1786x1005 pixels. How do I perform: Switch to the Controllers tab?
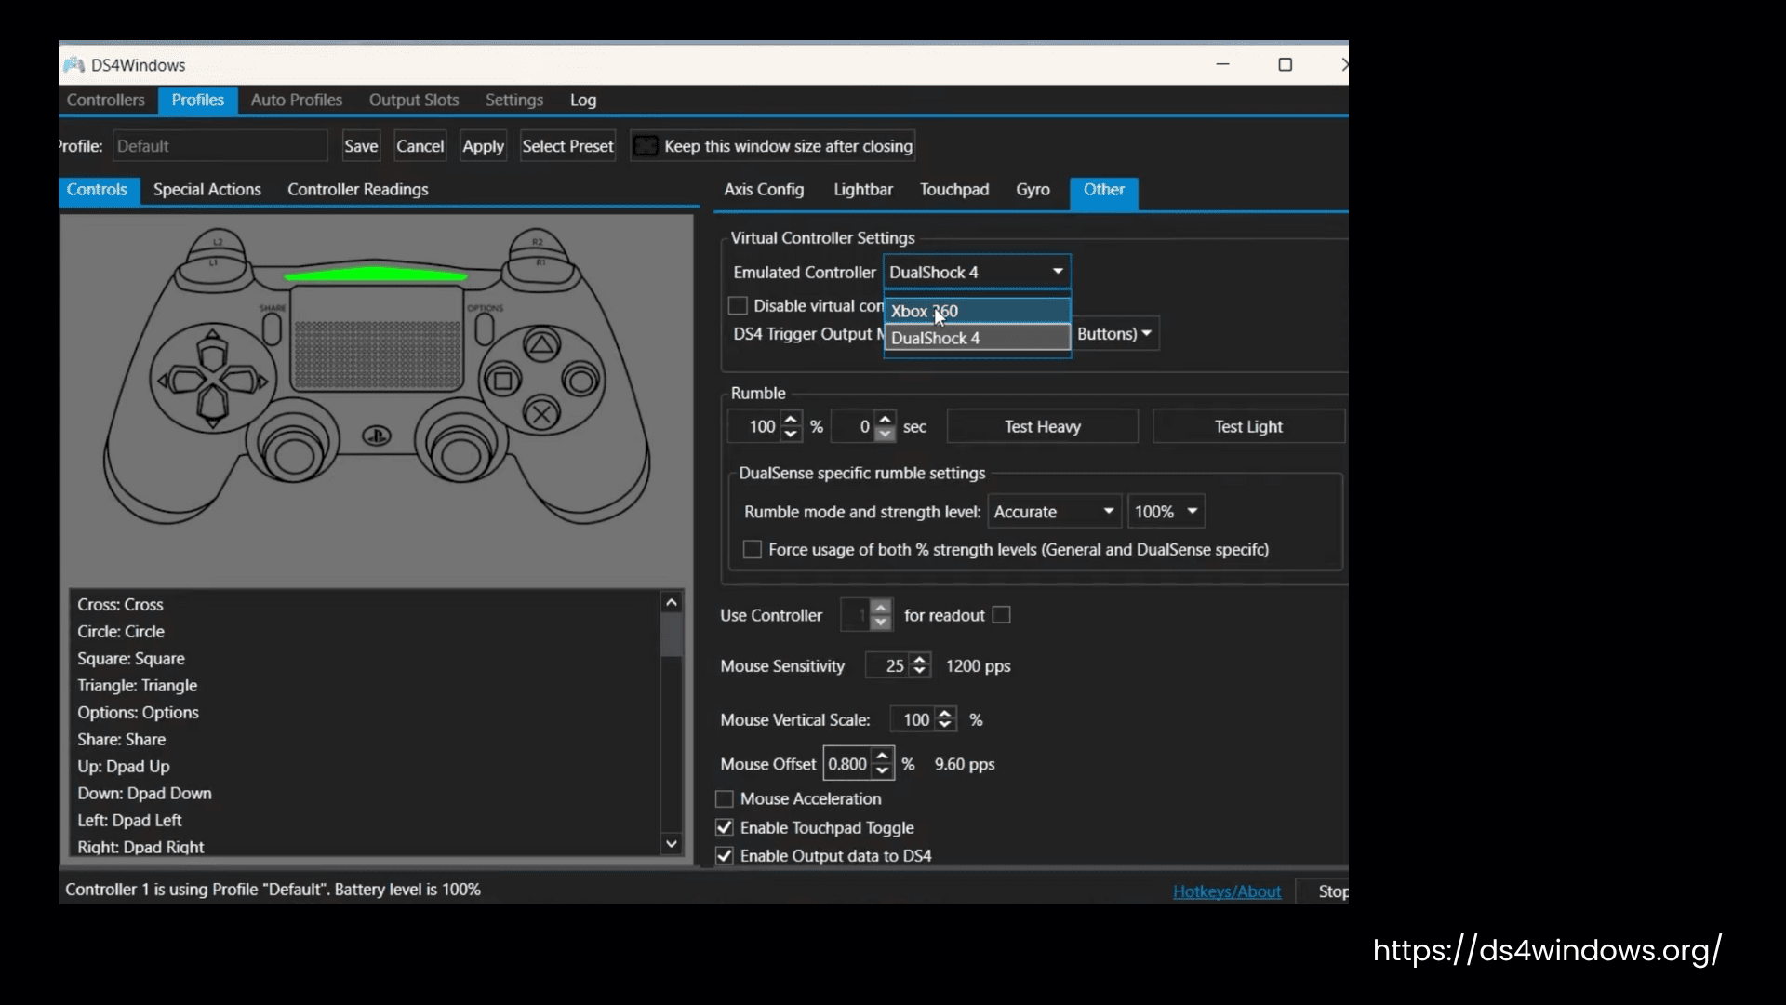pos(105,100)
